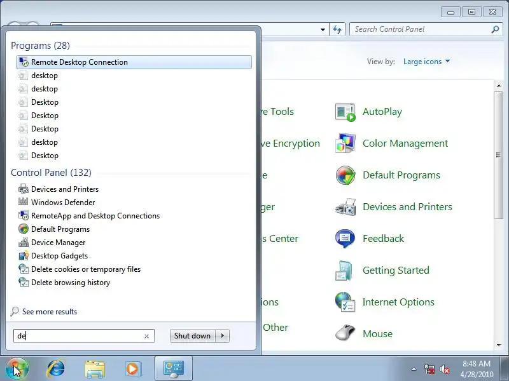Screen dimensions: 509x381
Task: Click the Shut down button
Action: [x=193, y=336]
